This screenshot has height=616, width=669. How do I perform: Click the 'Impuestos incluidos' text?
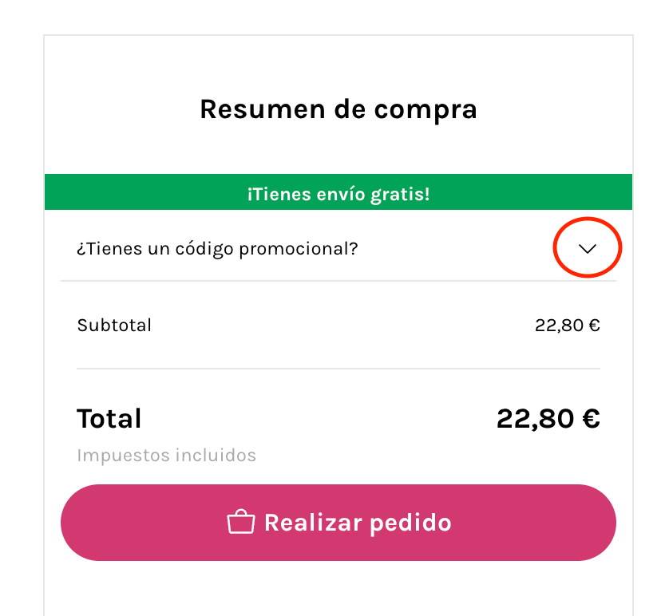(166, 455)
